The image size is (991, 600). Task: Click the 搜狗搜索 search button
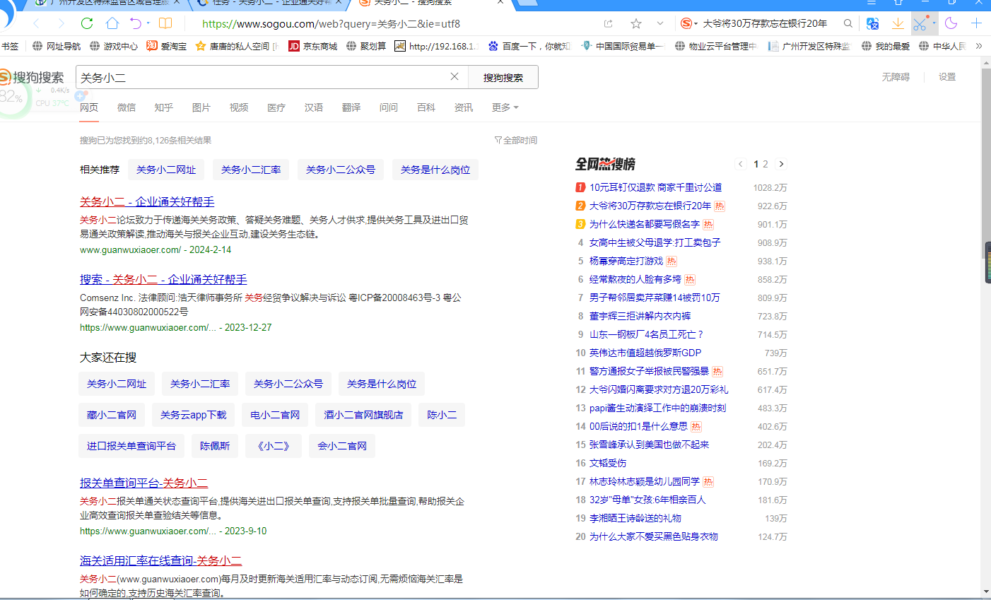coord(503,77)
